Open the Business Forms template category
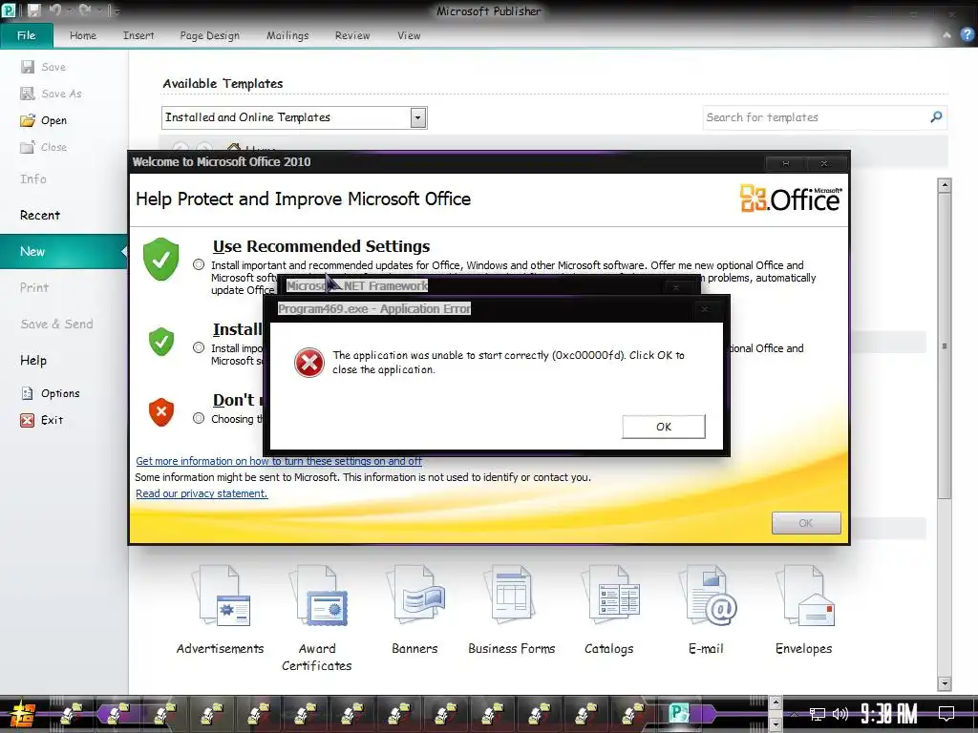This screenshot has height=733, width=978. 512,610
